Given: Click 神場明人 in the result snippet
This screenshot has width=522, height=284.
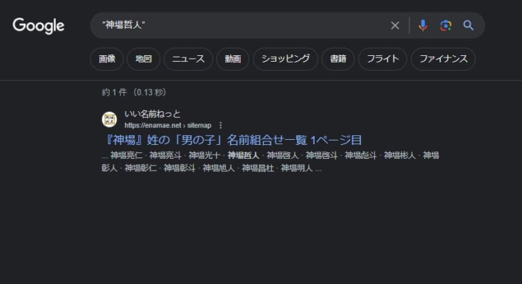Looking at the screenshot, I should click(x=296, y=168).
